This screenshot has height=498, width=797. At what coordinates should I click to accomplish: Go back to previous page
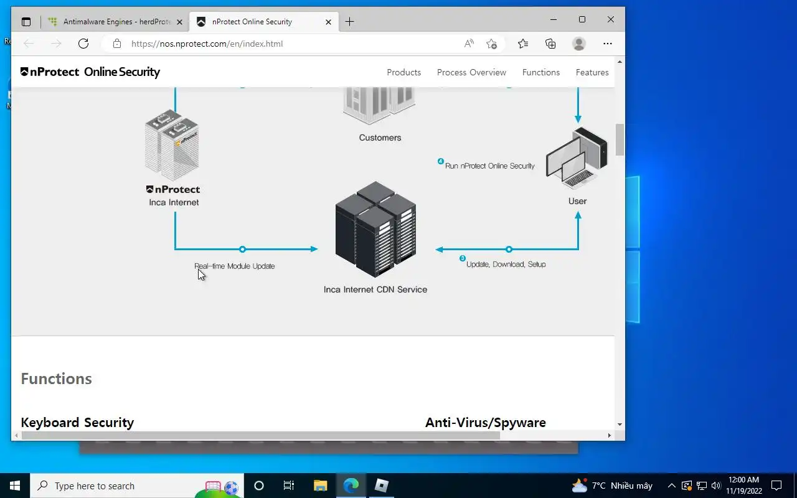[x=29, y=44]
